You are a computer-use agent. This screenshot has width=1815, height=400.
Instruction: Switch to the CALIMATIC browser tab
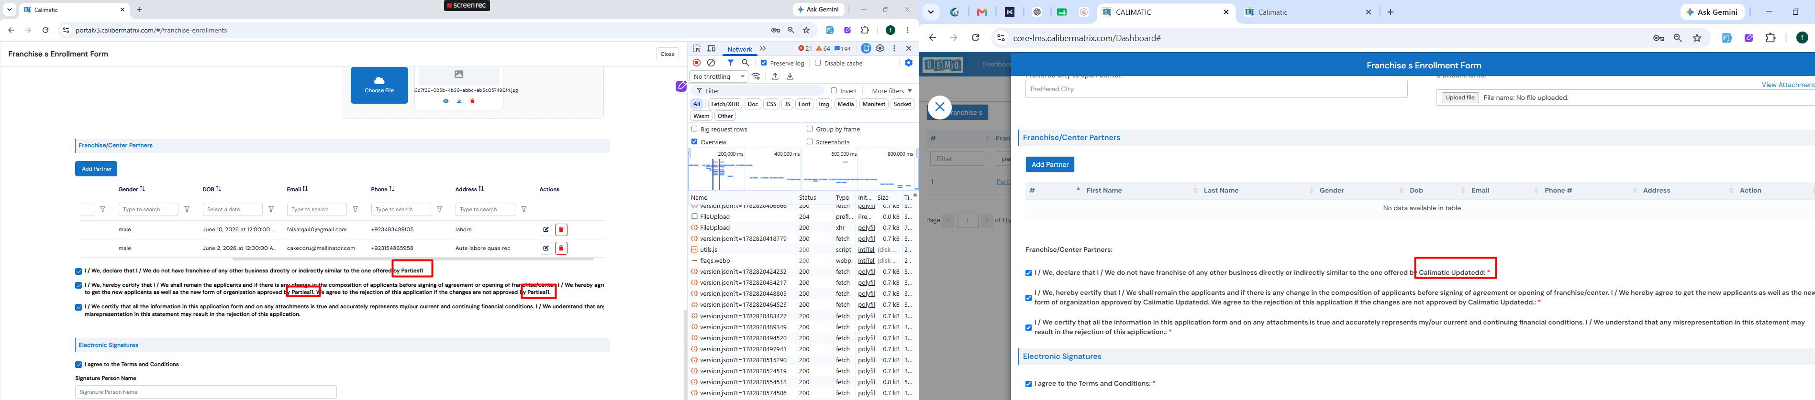tap(1165, 12)
